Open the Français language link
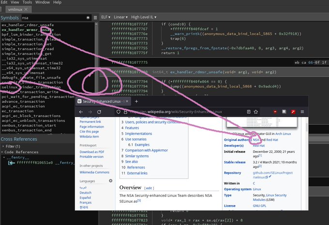The width and height of the screenshot is (329, 225). (86, 202)
